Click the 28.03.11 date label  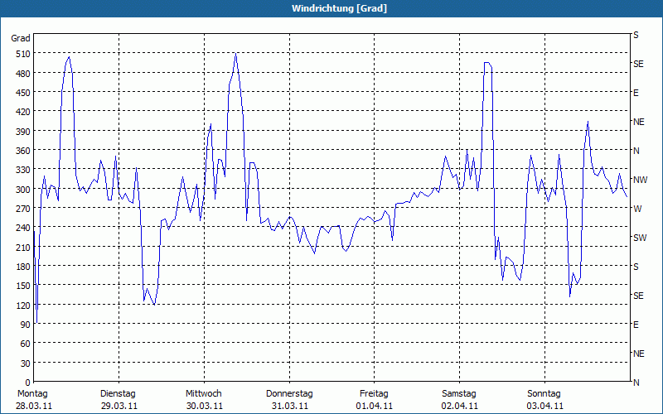[34, 406]
